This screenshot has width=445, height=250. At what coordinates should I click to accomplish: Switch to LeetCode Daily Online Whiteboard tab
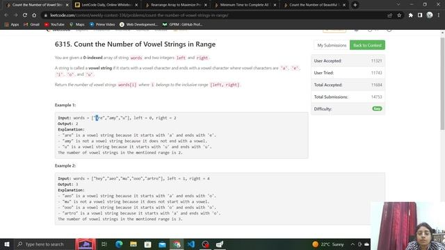point(106,5)
